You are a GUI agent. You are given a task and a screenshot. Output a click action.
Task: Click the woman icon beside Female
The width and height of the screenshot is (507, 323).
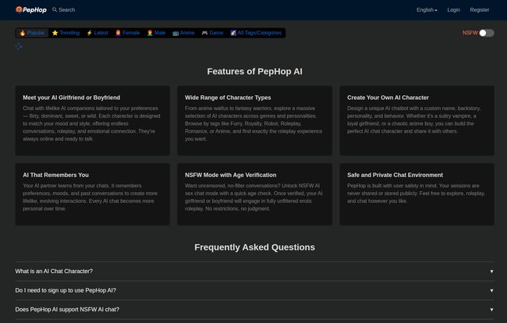tap(118, 33)
